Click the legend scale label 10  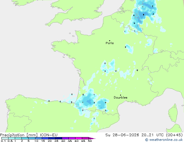point(36,141)
